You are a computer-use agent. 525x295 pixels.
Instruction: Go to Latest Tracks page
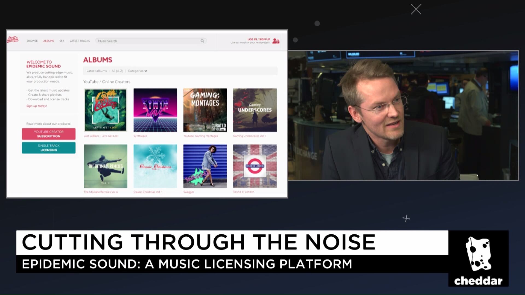[x=80, y=41]
